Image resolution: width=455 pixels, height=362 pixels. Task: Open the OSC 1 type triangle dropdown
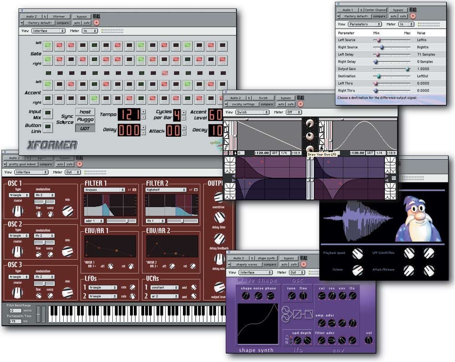point(19,195)
